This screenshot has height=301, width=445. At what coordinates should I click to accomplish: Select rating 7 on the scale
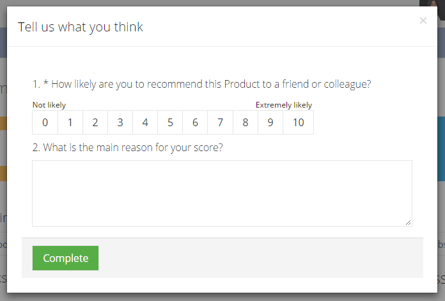coord(220,122)
